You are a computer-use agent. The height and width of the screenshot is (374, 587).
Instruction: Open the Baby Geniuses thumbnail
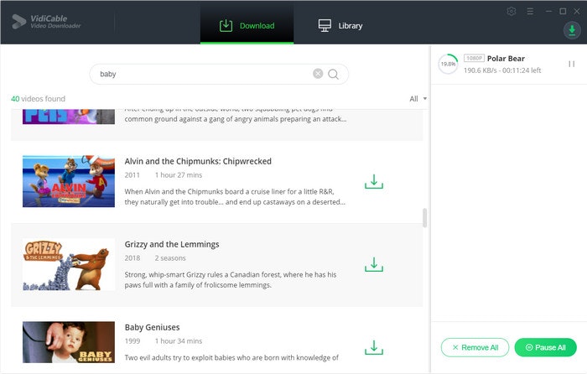(69, 342)
